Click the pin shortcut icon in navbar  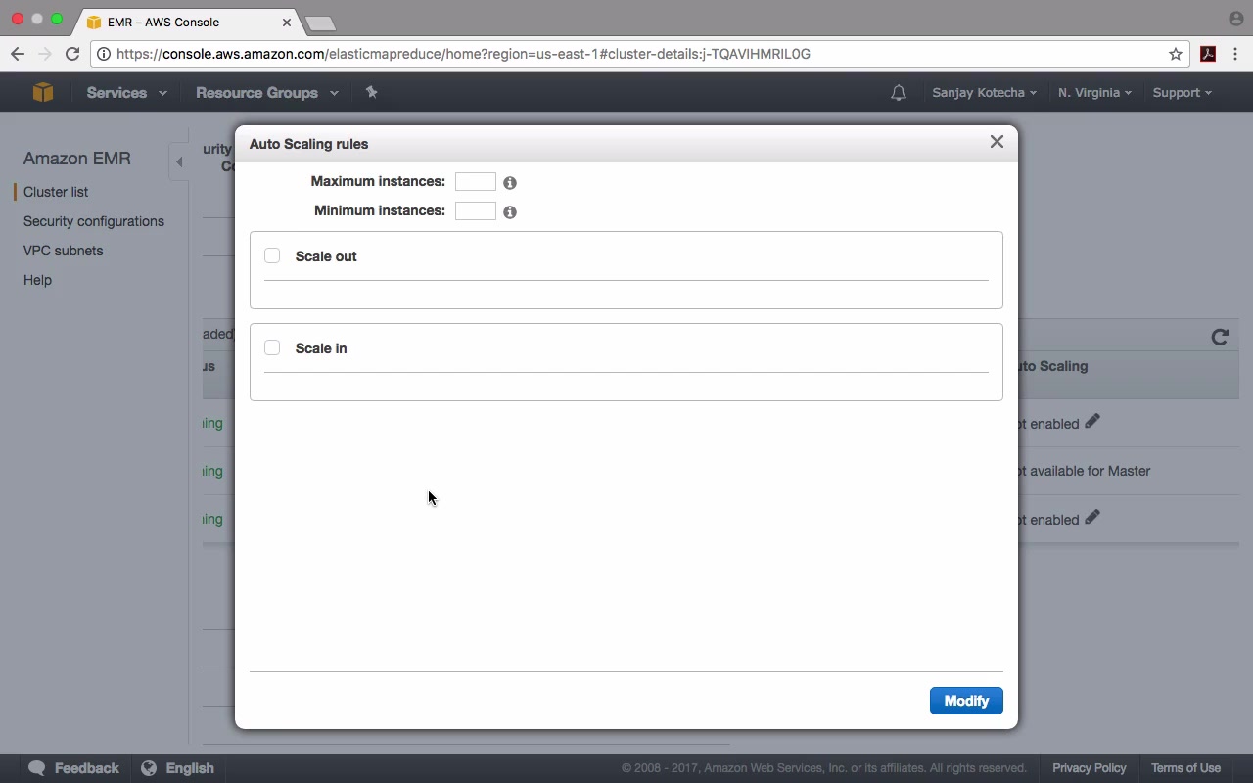[x=371, y=92]
